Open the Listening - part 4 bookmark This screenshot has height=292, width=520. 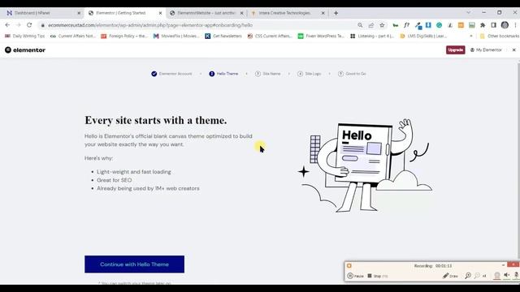tap(372, 36)
